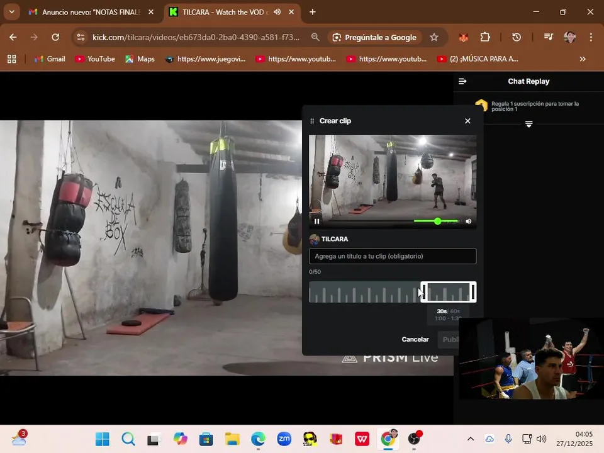Open WPS Office from the taskbar

coord(362,439)
